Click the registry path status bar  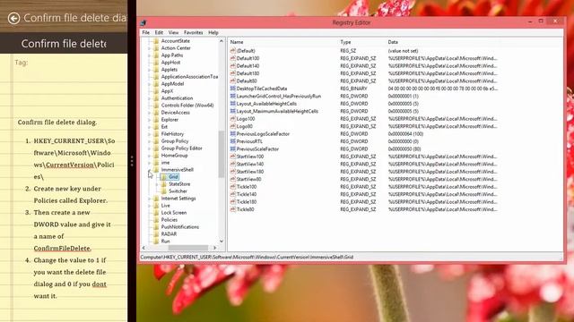(351, 257)
